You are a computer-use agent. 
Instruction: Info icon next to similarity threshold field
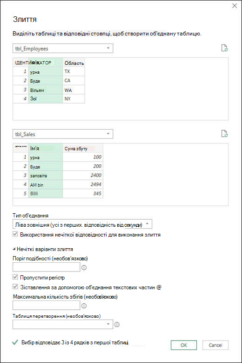(x=84, y=268)
